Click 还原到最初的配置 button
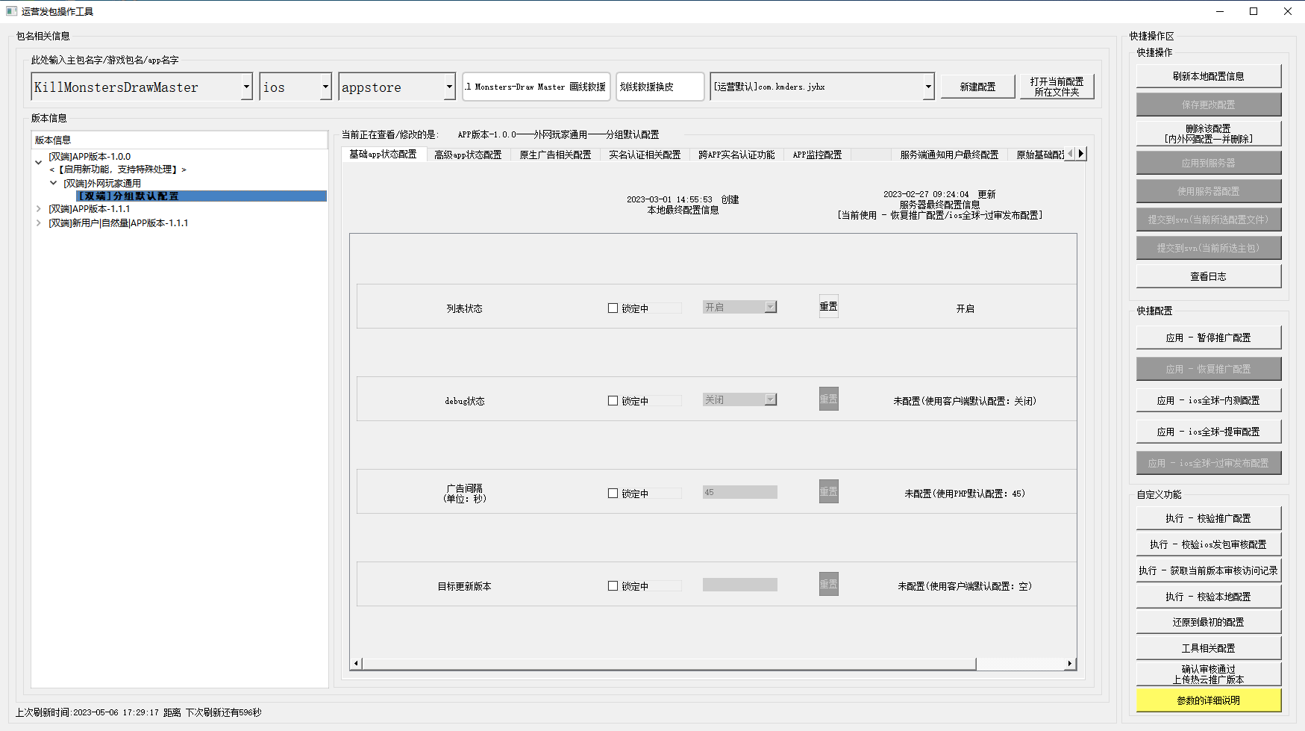The width and height of the screenshot is (1305, 731). (x=1208, y=622)
